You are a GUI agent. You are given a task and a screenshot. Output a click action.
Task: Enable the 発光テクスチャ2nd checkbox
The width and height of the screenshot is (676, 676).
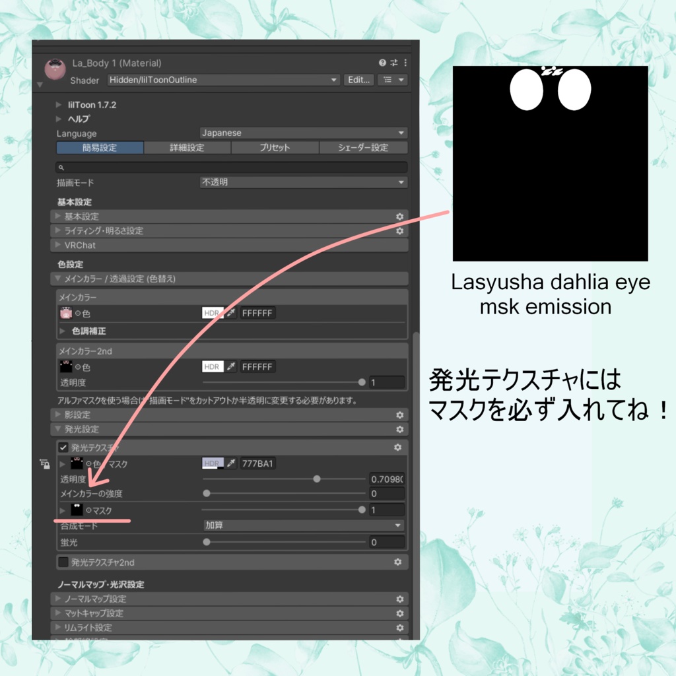64,562
